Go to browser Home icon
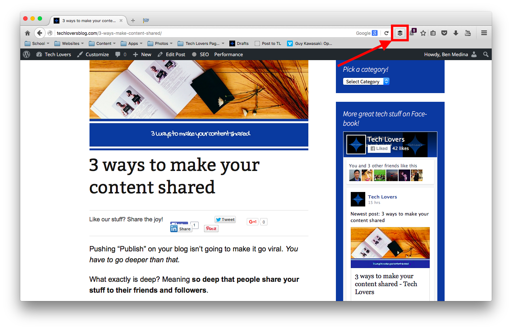 [28, 33]
